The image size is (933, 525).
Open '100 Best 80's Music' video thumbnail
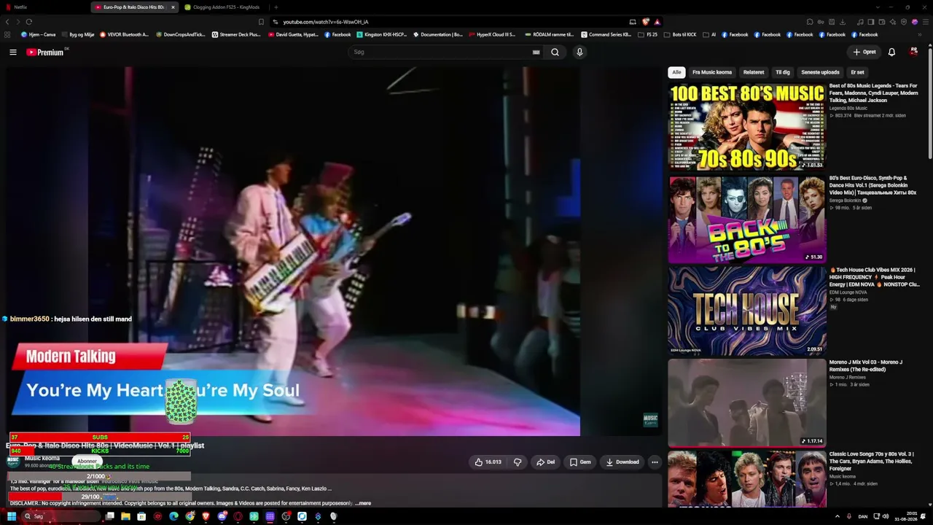point(747,126)
